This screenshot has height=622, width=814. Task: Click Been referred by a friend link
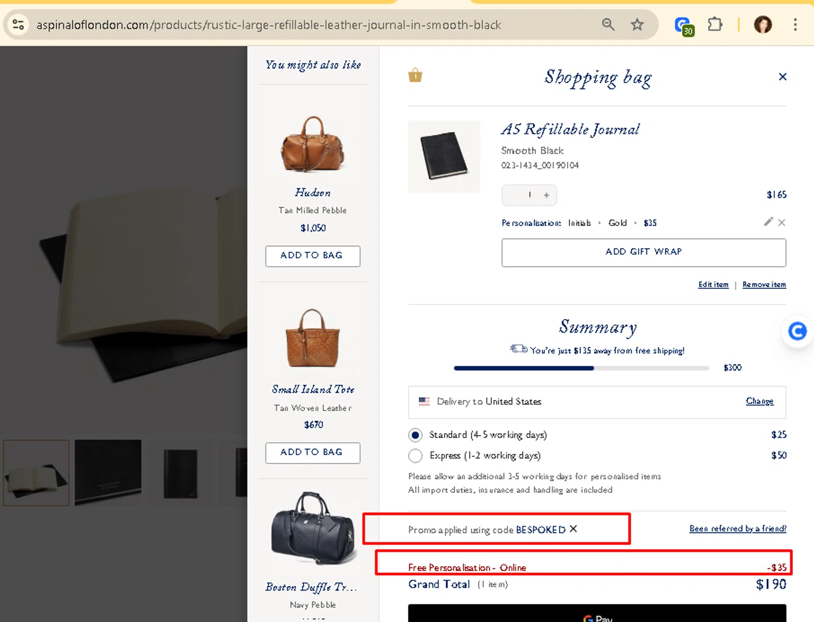[x=737, y=529]
